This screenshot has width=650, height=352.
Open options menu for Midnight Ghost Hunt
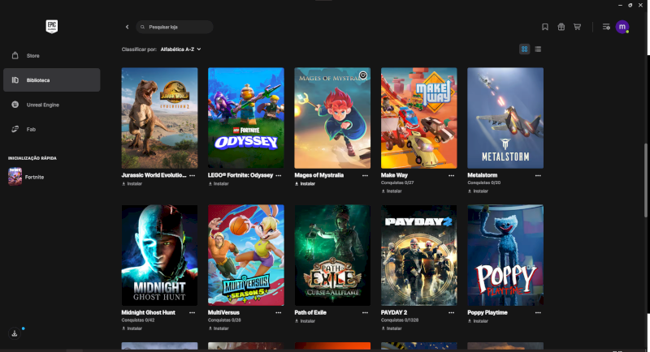pos(193,313)
